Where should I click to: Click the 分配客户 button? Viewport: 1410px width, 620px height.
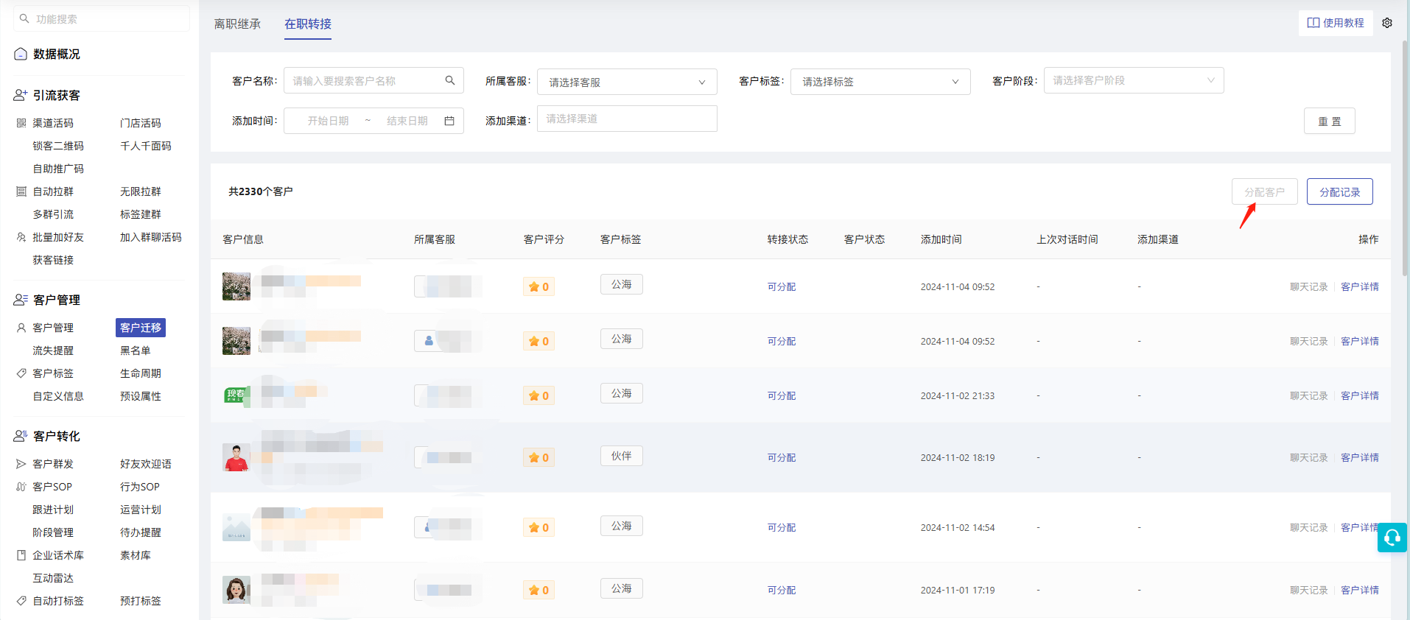1265,192
